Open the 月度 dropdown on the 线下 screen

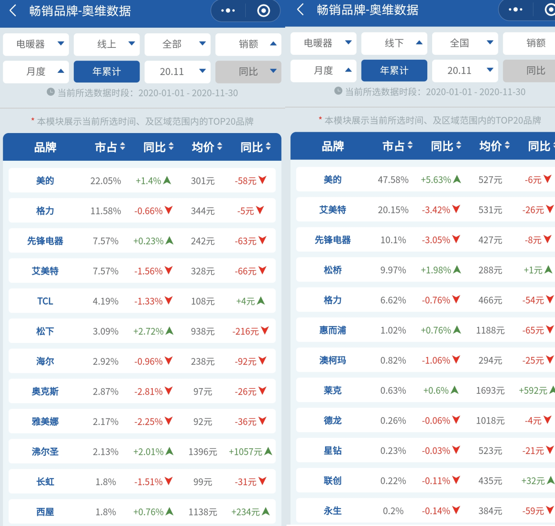click(323, 71)
